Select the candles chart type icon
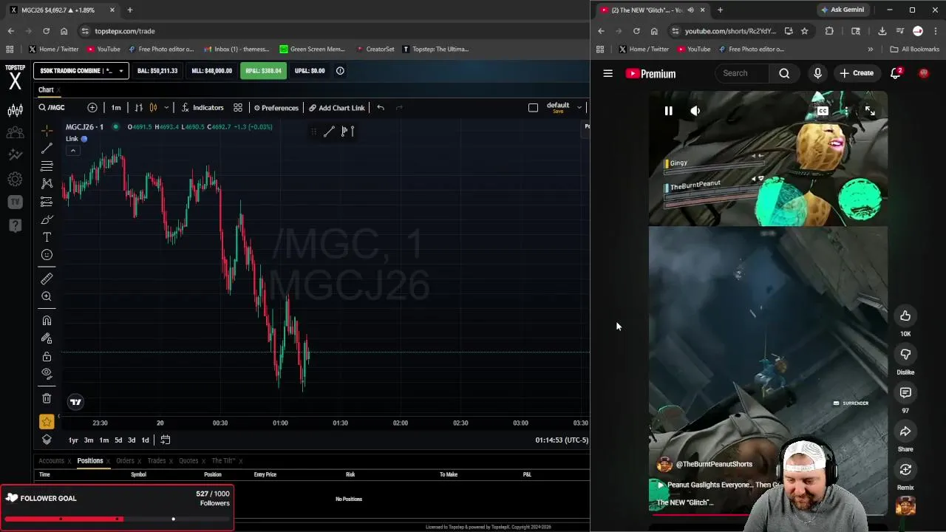 point(154,108)
